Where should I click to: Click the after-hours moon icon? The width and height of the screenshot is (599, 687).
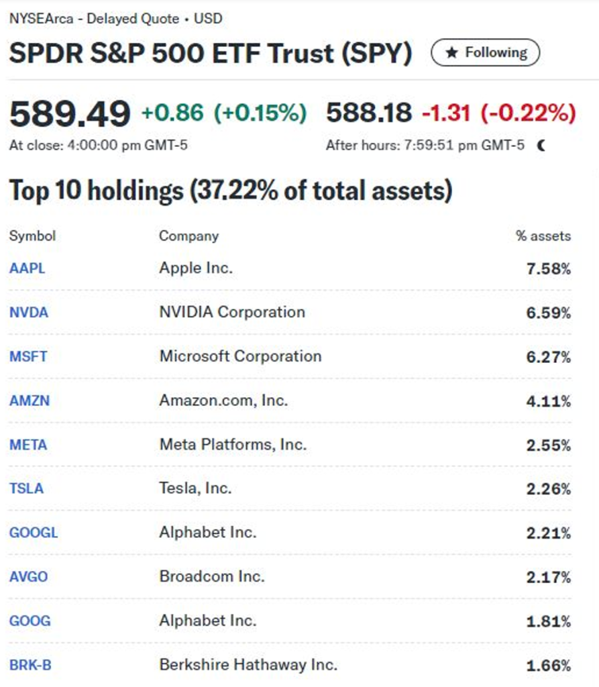click(x=542, y=145)
